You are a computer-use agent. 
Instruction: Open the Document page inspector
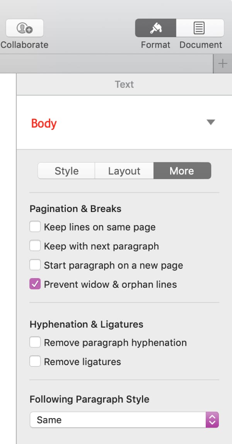[200, 28]
